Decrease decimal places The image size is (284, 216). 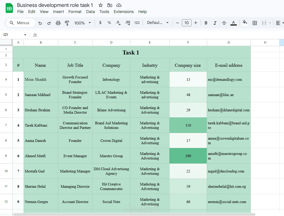pyautogui.click(x=118, y=23)
